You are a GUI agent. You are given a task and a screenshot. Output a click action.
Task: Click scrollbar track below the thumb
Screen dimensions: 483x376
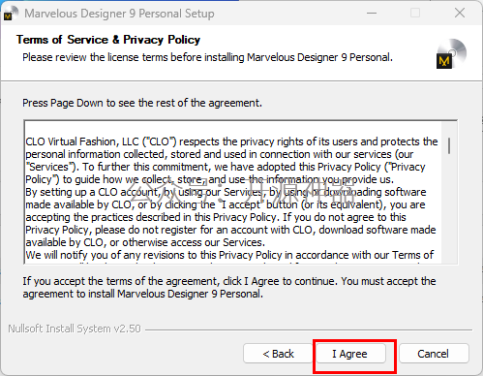[x=449, y=210]
